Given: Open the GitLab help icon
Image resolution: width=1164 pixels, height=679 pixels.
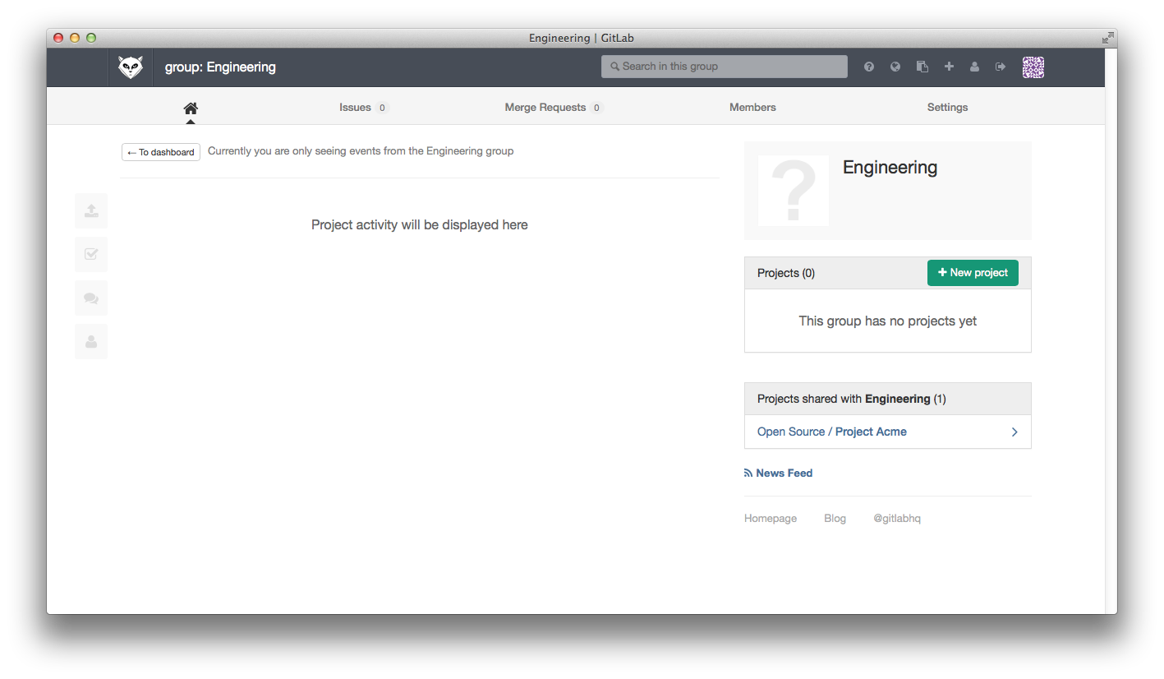Looking at the screenshot, I should pos(868,67).
